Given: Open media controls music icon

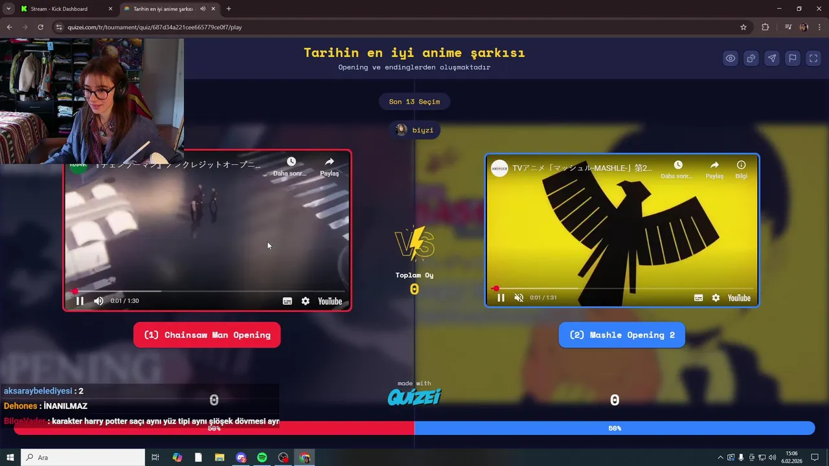Looking at the screenshot, I should (788, 27).
